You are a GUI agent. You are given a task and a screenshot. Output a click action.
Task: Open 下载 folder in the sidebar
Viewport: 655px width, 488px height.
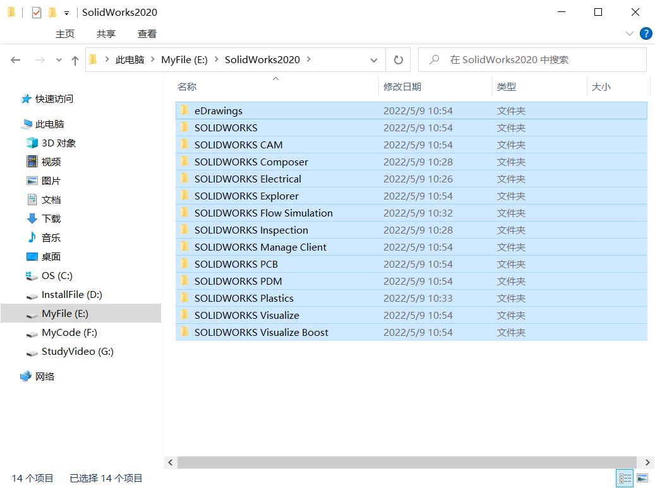pos(51,218)
